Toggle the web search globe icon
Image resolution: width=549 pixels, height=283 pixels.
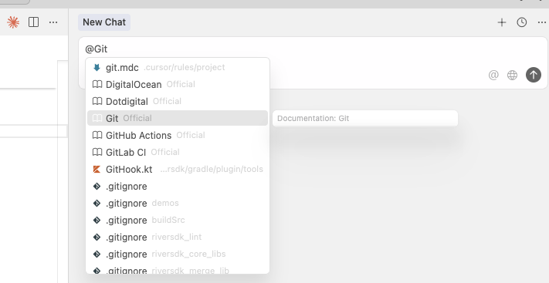(512, 75)
